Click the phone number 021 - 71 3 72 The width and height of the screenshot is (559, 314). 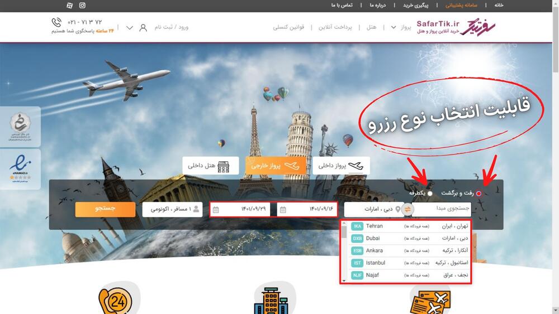pos(84,22)
